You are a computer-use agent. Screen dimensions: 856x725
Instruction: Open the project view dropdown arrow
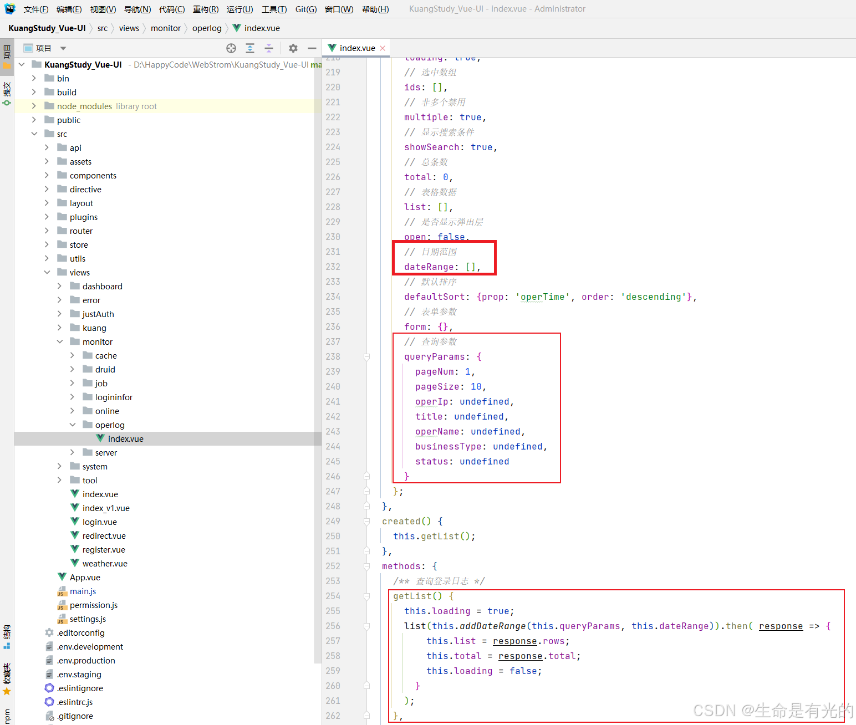63,48
